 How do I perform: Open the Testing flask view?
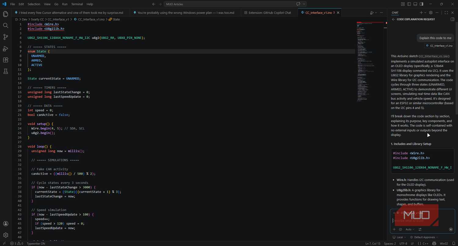click(5, 71)
